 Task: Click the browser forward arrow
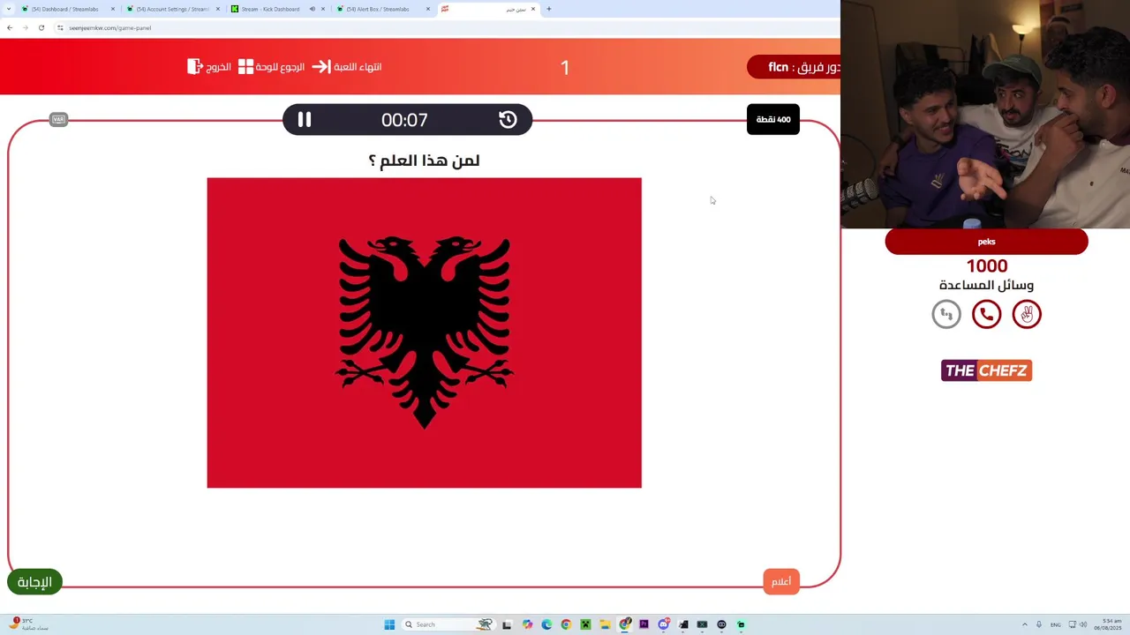click(x=26, y=27)
